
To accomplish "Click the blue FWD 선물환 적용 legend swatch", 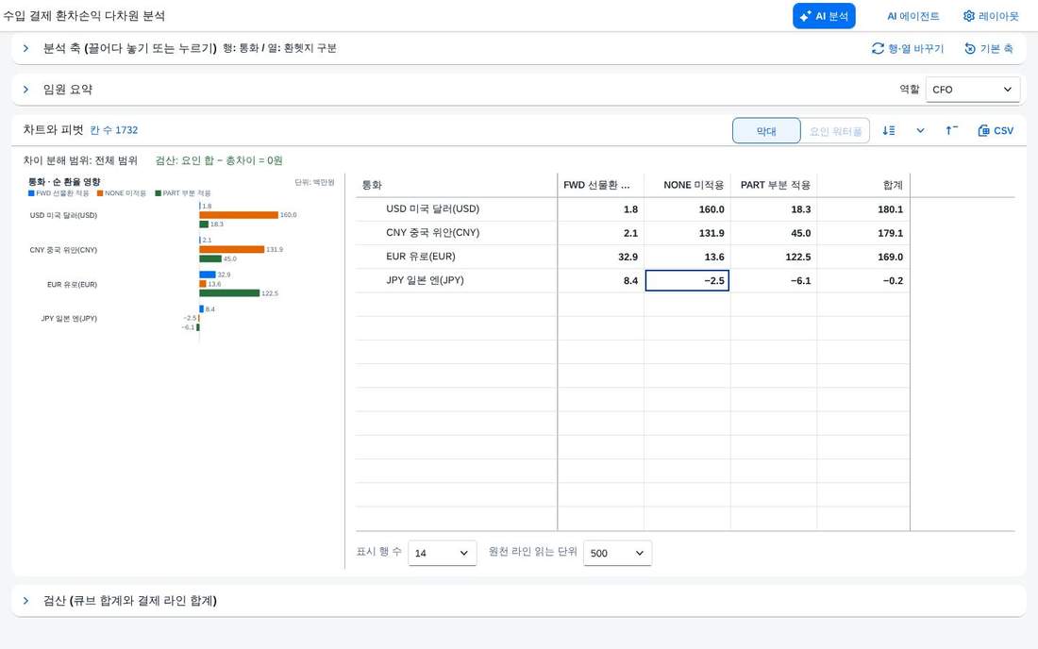I will pyautogui.click(x=31, y=193).
